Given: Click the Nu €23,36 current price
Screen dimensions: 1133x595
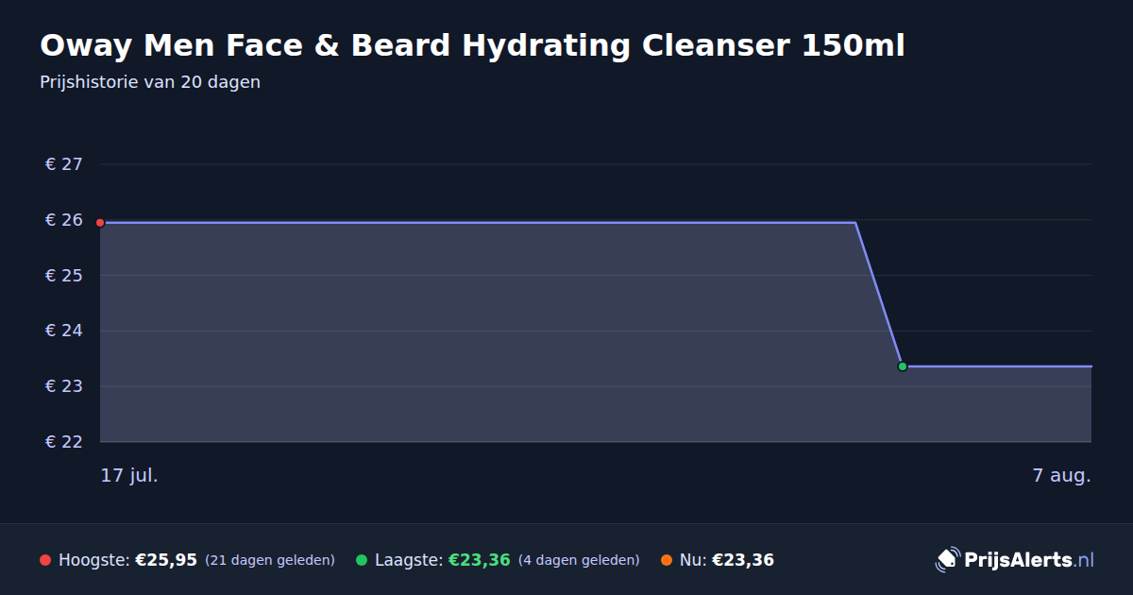Looking at the screenshot, I should [x=743, y=560].
